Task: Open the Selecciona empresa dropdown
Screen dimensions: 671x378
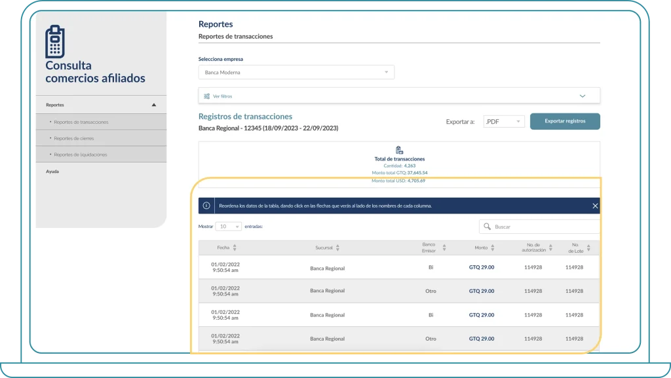Action: [x=296, y=72]
